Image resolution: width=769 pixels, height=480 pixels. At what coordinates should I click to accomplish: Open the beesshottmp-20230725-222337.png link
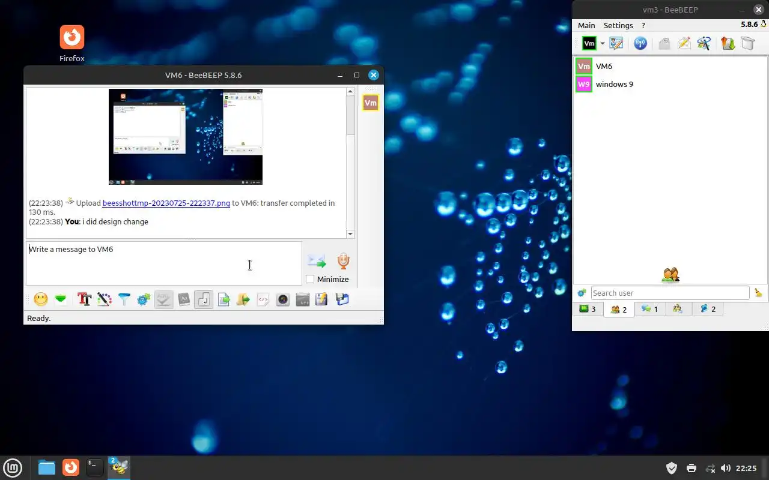[166, 203]
